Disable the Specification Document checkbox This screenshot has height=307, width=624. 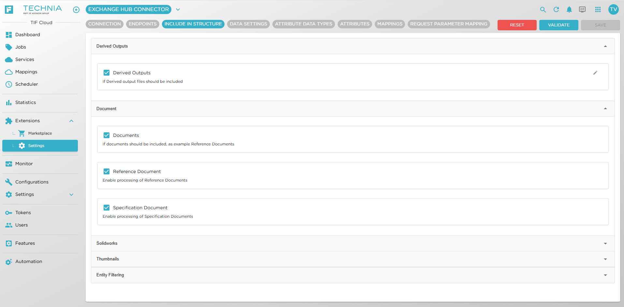coord(107,208)
